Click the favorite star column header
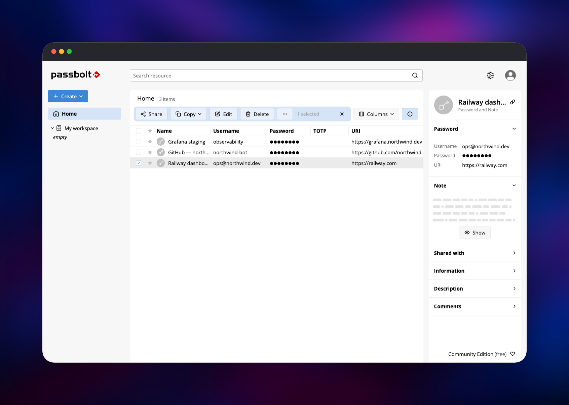The image size is (569, 405). point(150,131)
